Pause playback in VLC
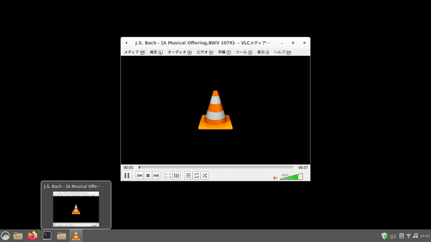 tap(127, 175)
